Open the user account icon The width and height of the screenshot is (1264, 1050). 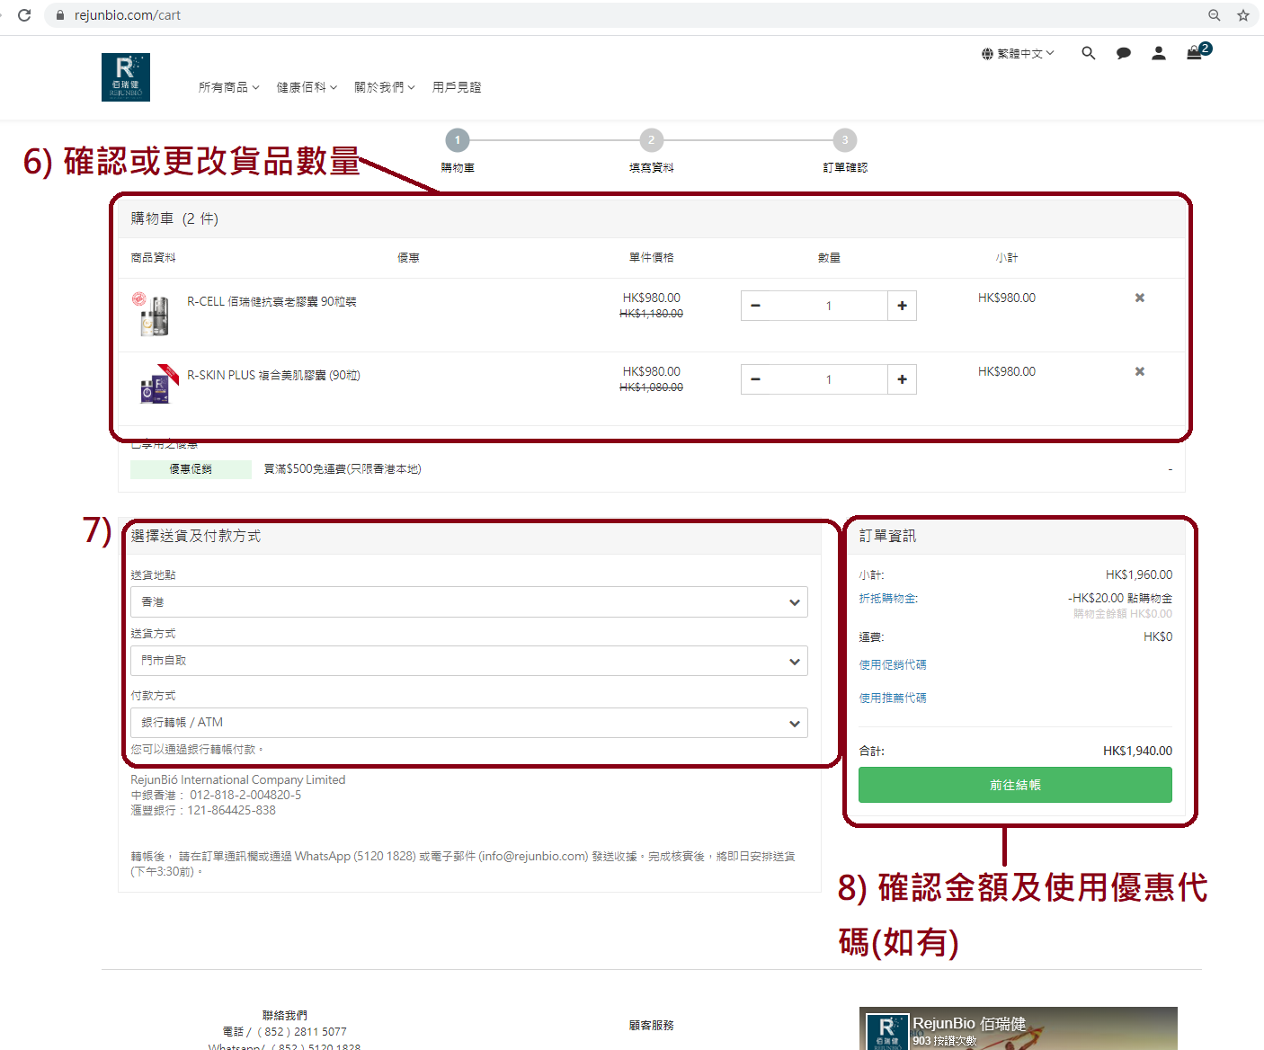1159,53
